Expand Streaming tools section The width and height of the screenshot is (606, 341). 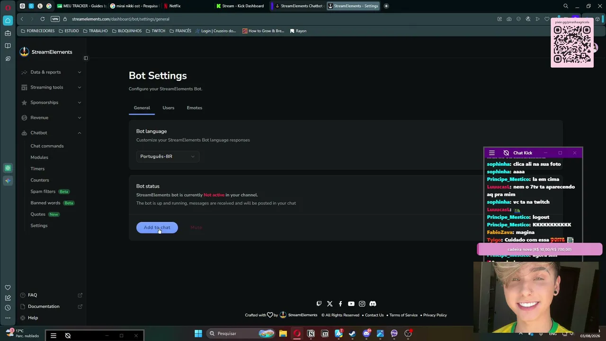tap(51, 87)
